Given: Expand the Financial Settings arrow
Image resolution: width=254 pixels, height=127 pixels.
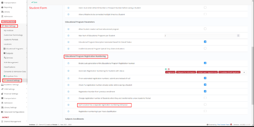Looking at the screenshot, I should point(27,93).
